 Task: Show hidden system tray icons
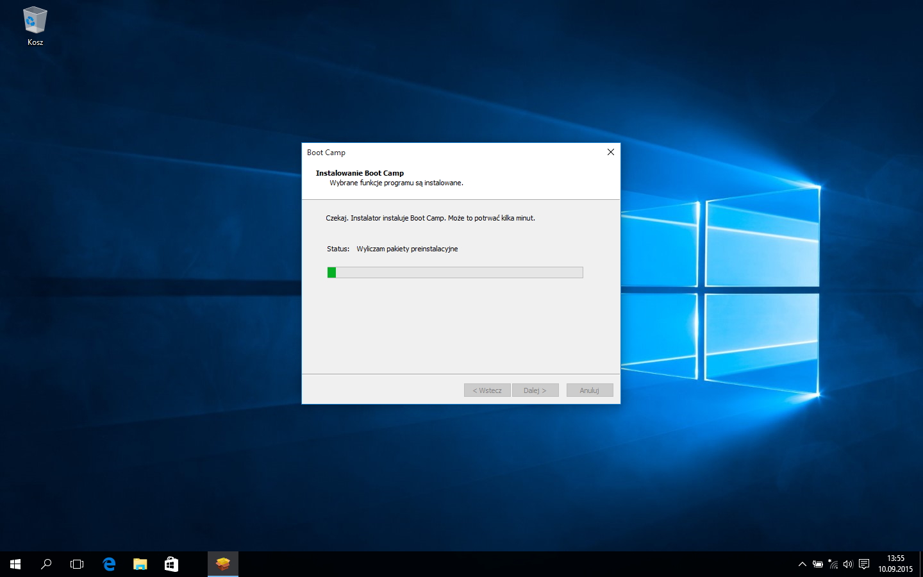tap(802, 564)
